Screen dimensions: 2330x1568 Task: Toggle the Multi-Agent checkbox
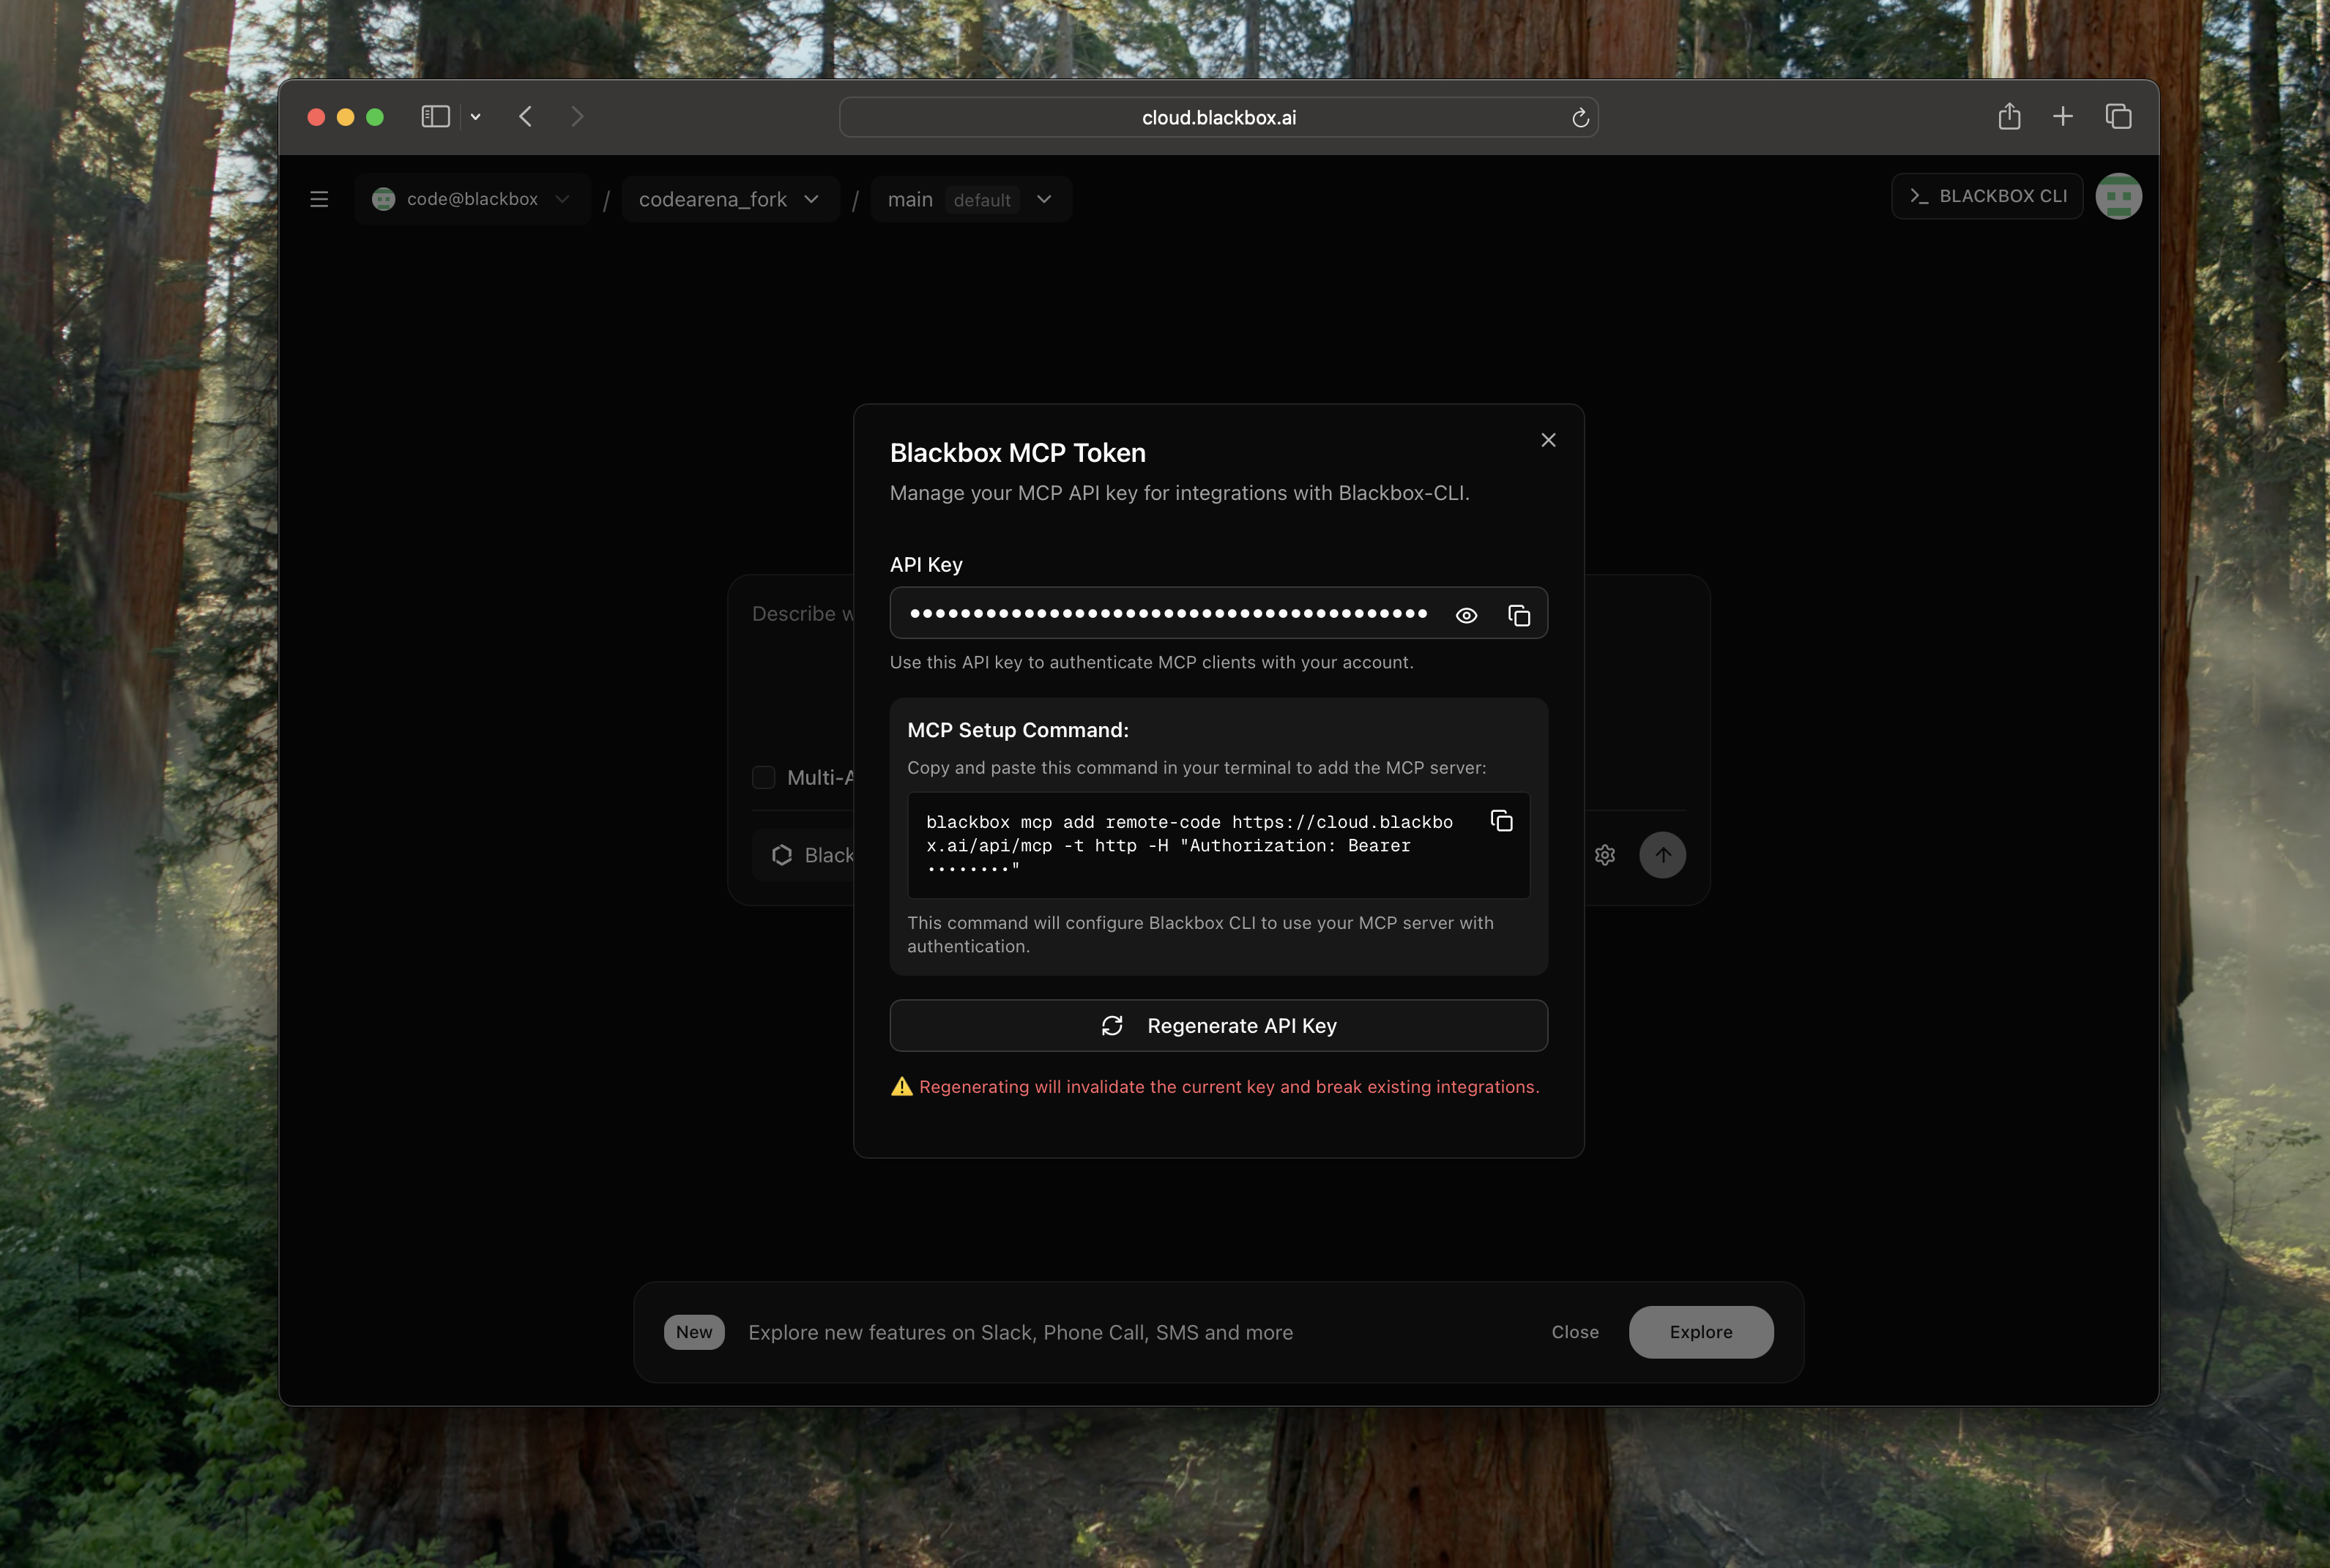point(764,777)
